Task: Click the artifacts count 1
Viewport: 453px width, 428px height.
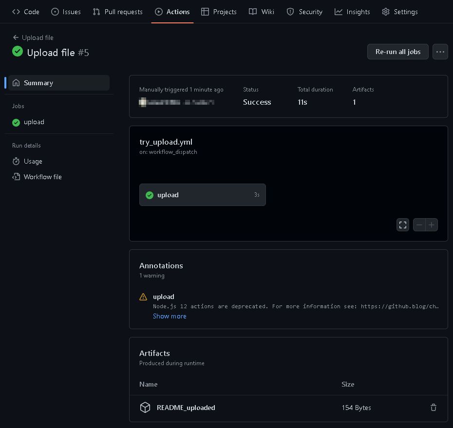Action: pyautogui.click(x=354, y=102)
